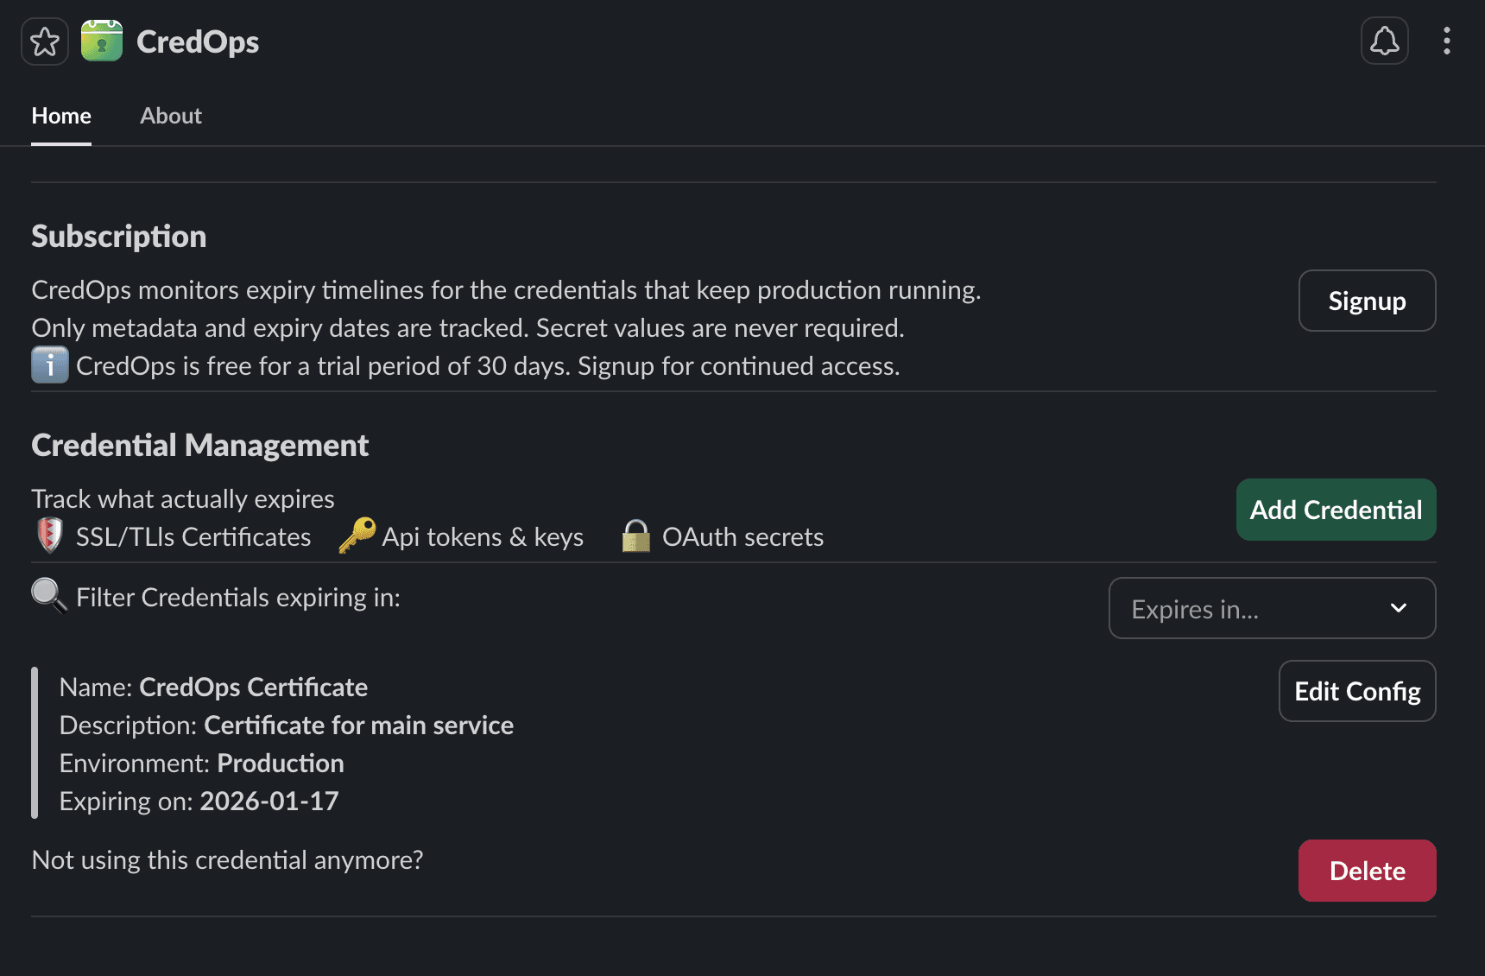Click the expiry date 2026-01-17
This screenshot has height=976, width=1485.
(269, 802)
